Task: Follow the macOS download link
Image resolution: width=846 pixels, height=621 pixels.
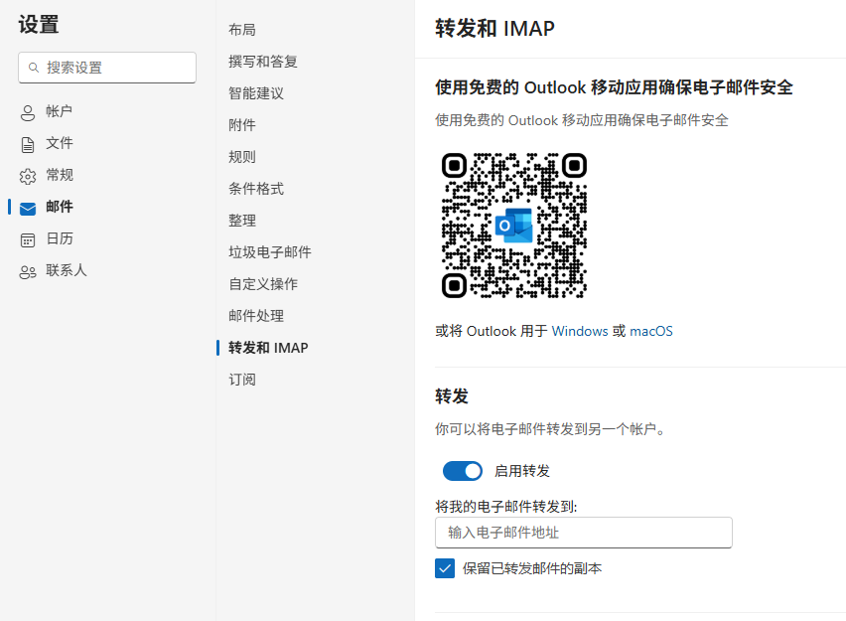Action: coord(651,331)
